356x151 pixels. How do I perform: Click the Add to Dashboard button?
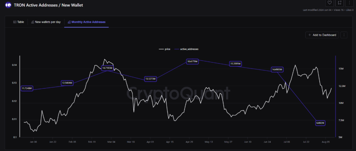coord(322,35)
